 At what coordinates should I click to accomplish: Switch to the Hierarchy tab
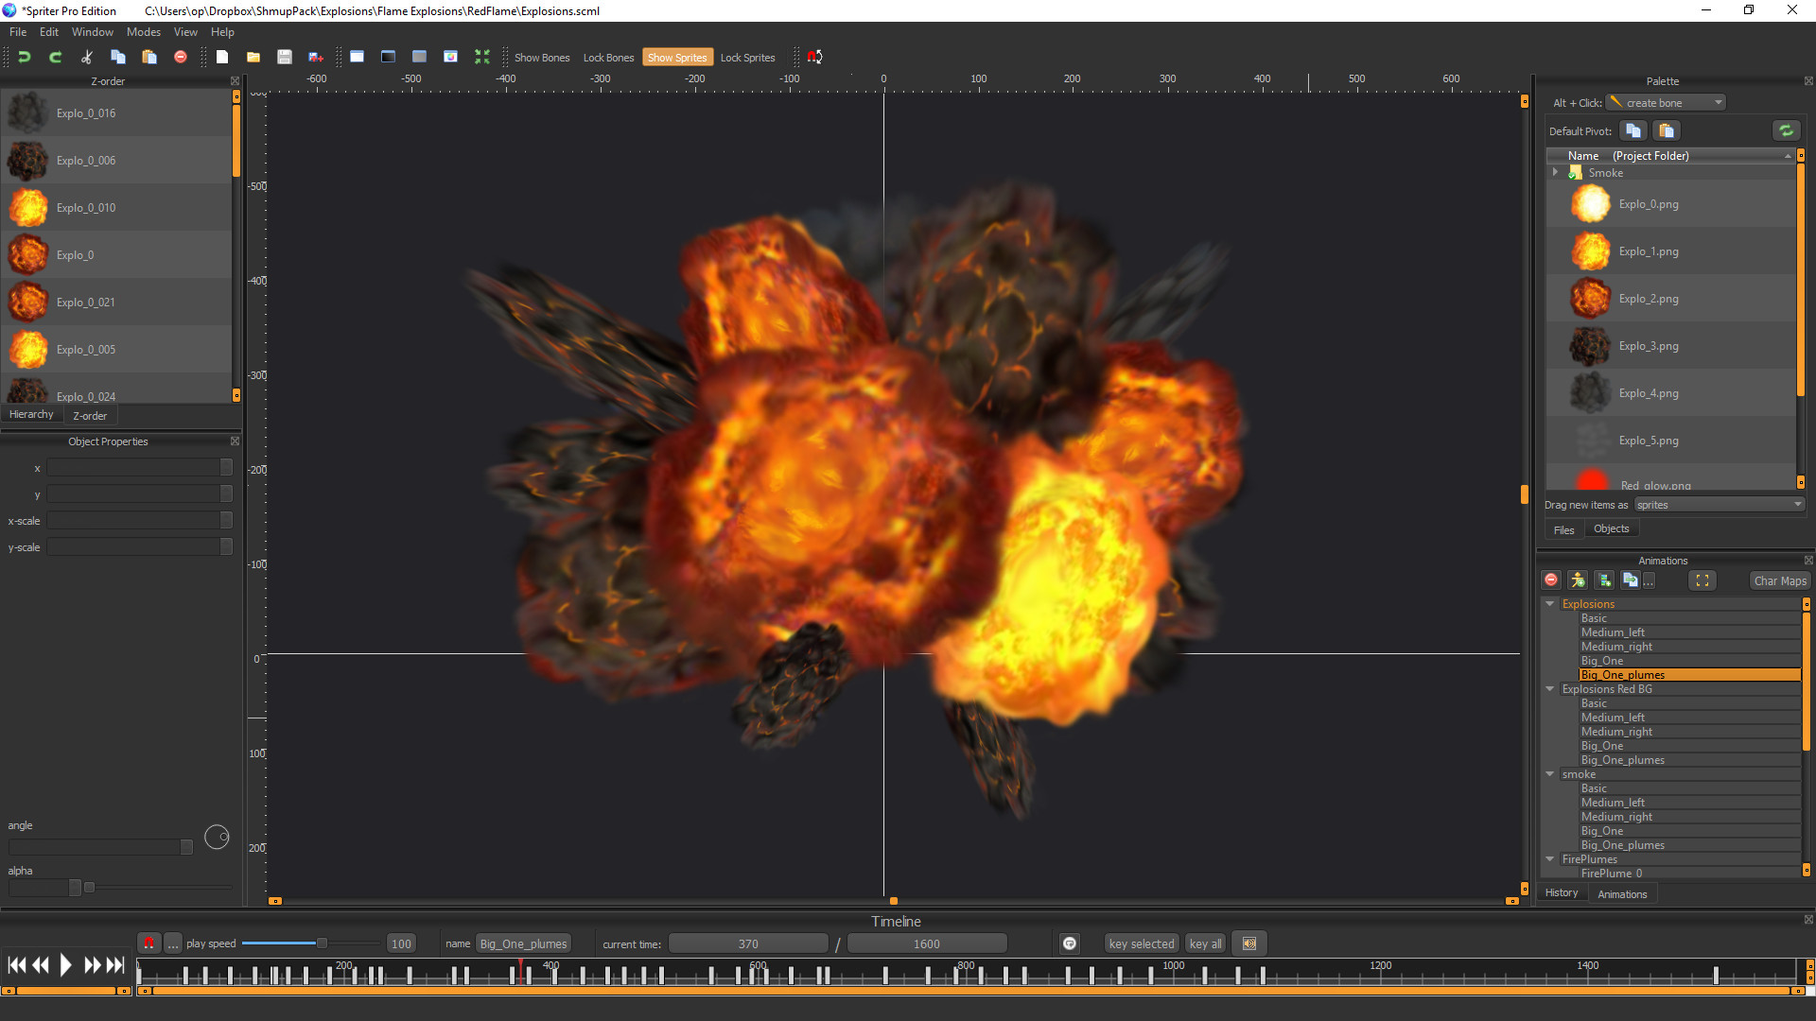(32, 414)
